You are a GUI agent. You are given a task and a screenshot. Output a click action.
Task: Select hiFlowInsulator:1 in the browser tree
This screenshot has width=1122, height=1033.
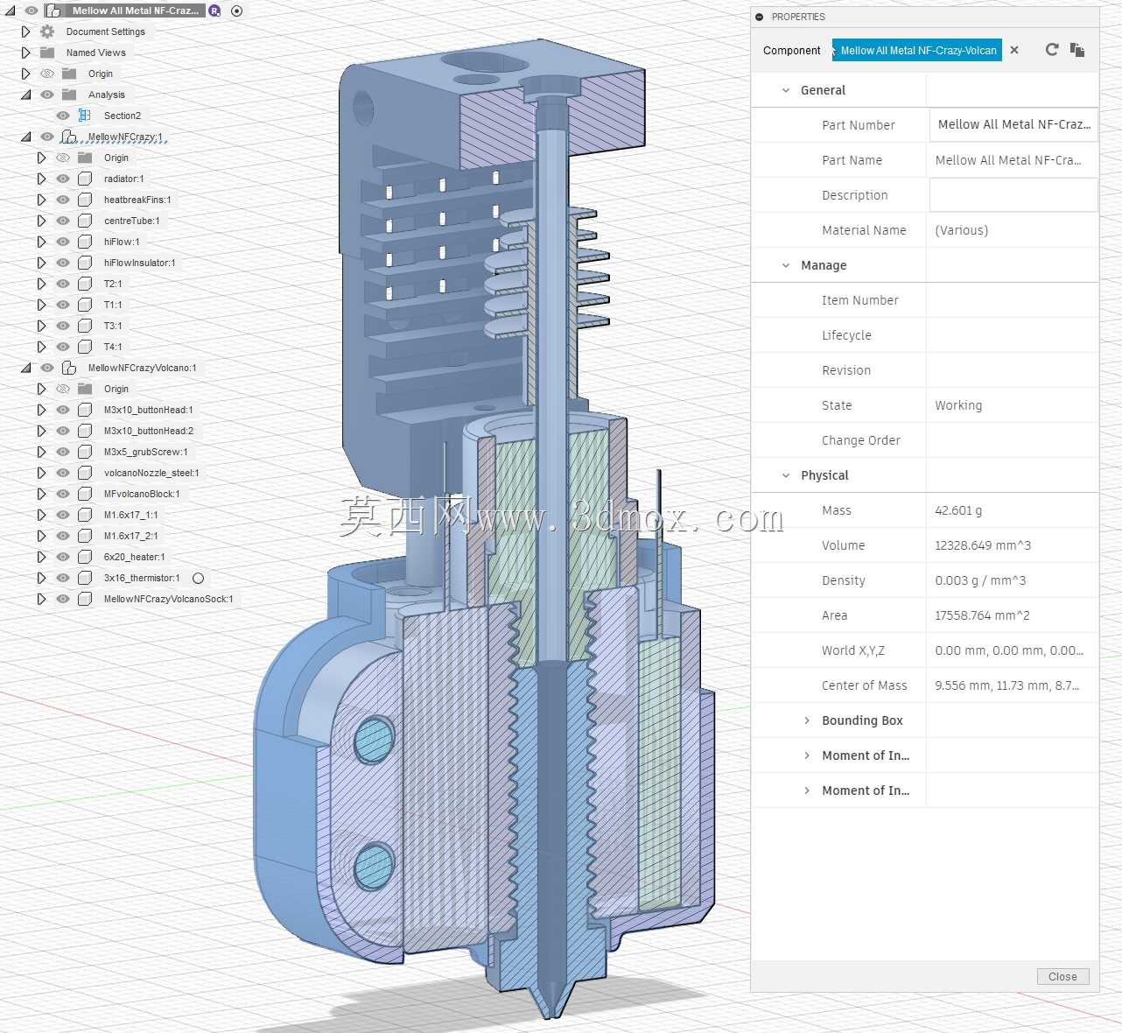(x=139, y=263)
